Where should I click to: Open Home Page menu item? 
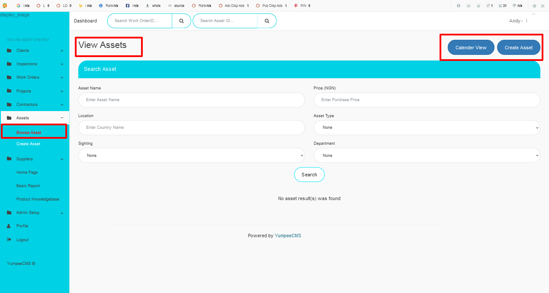click(27, 172)
